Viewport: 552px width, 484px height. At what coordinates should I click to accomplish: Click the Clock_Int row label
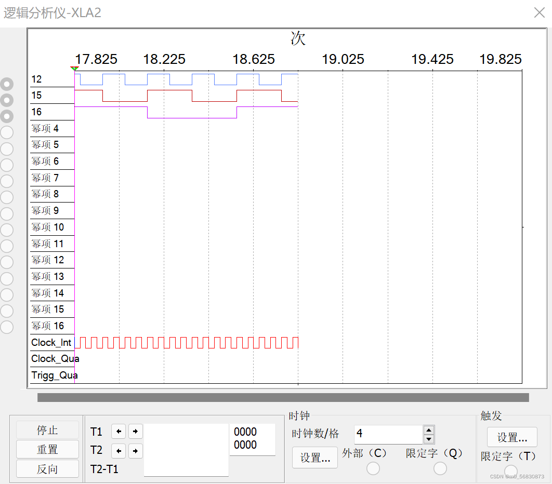coord(51,342)
